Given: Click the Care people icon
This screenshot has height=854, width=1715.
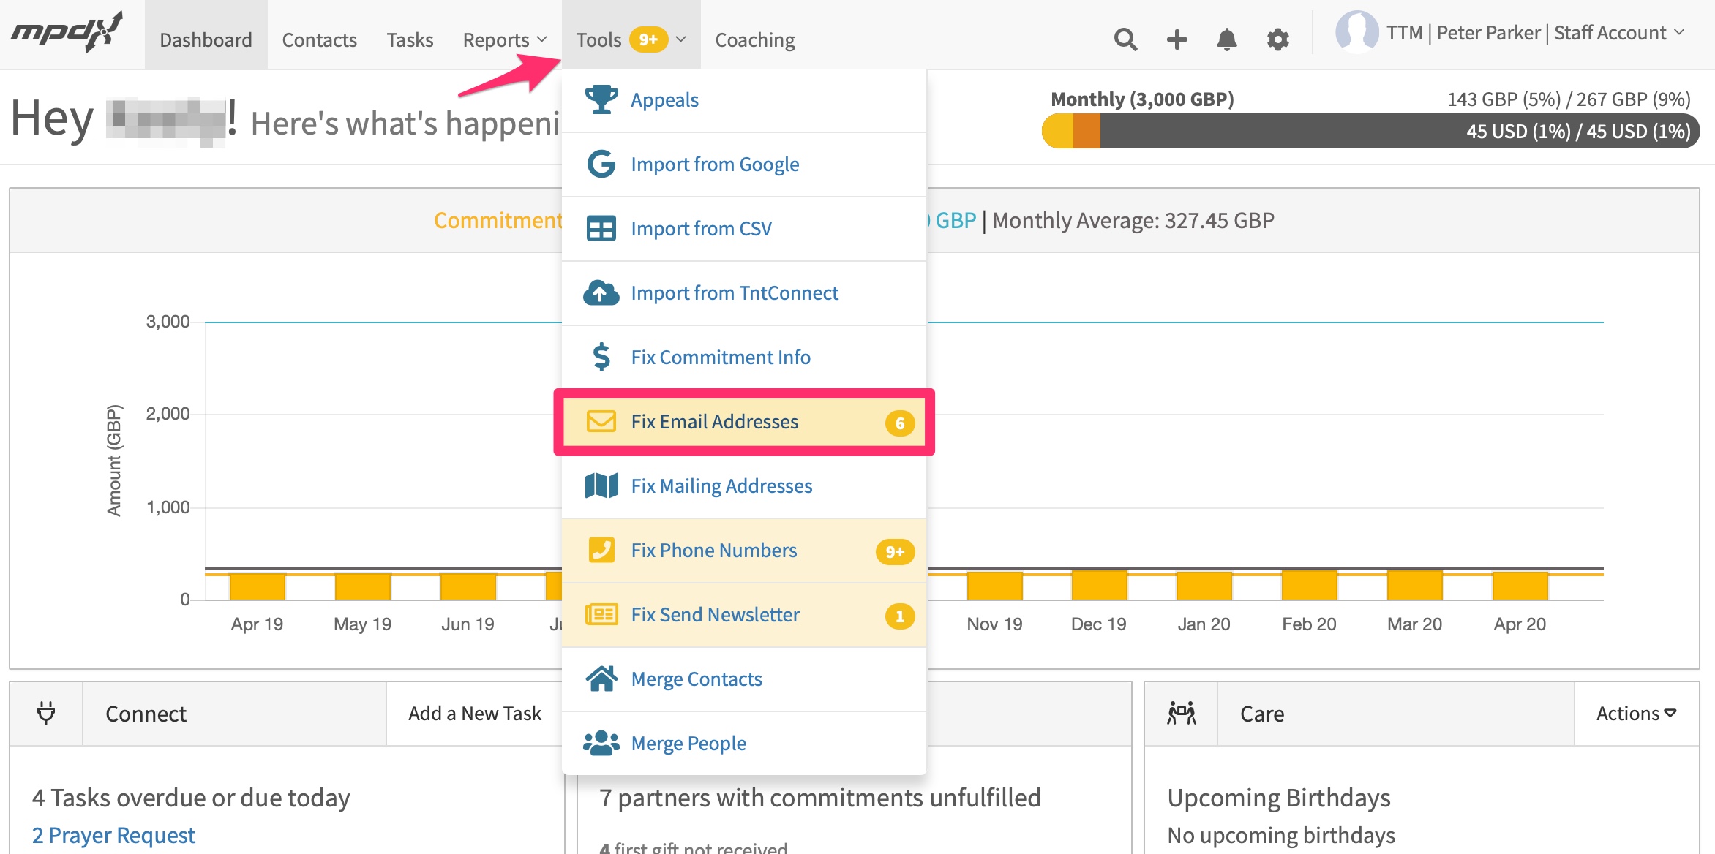Looking at the screenshot, I should point(1182,713).
